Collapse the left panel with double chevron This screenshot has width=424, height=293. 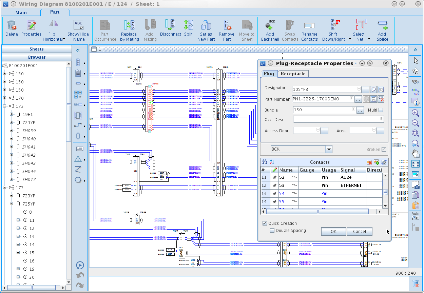tap(78, 50)
